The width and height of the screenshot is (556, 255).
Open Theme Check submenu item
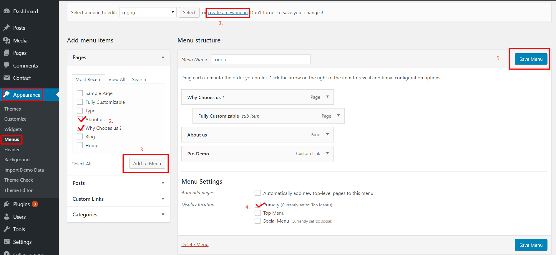(19, 180)
